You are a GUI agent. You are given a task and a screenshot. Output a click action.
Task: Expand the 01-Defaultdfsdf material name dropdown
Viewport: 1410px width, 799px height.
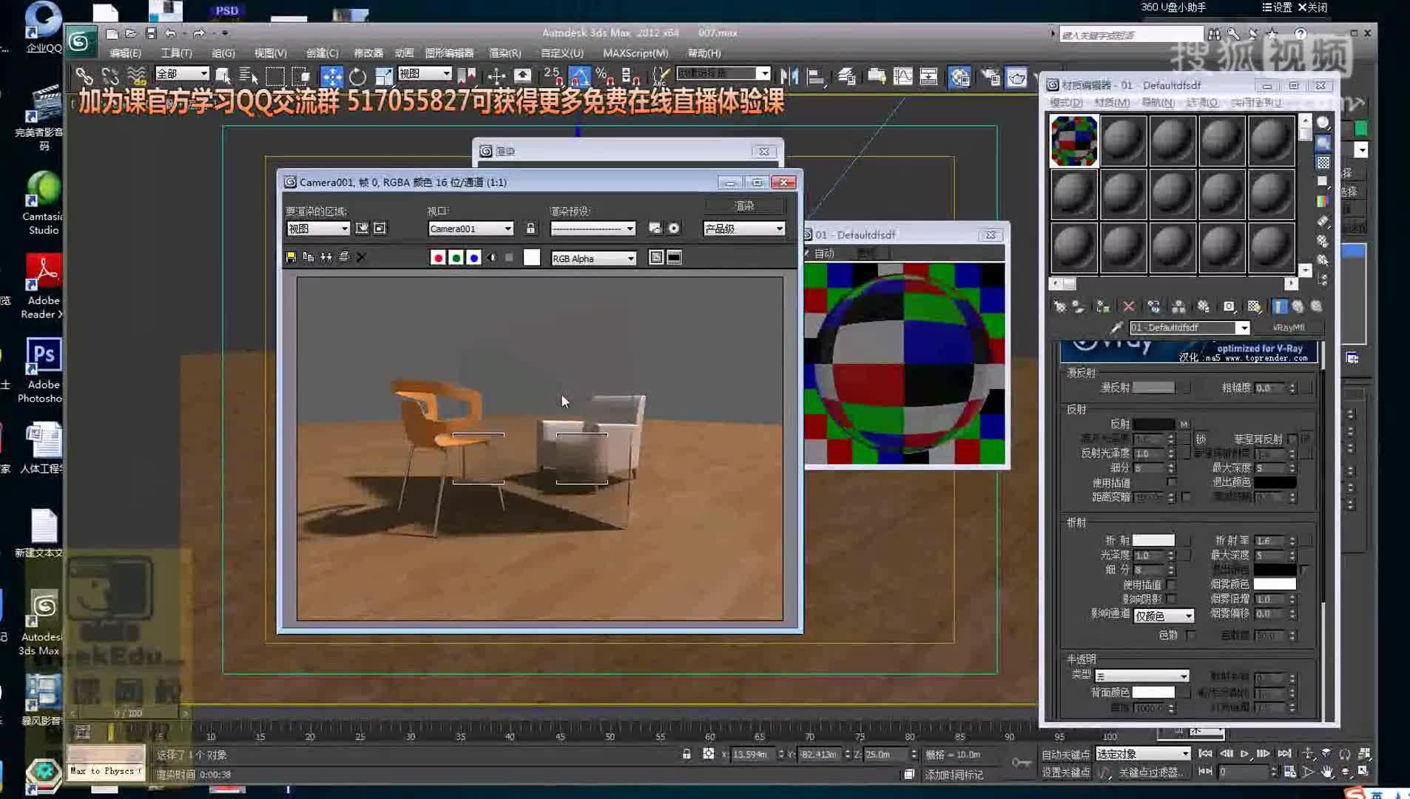click(1244, 328)
